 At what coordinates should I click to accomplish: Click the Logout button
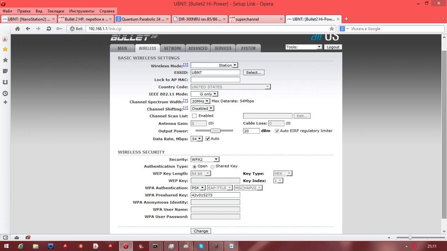pos(333,47)
